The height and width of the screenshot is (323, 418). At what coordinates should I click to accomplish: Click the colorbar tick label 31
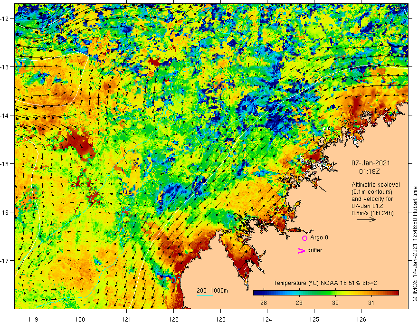(371, 303)
